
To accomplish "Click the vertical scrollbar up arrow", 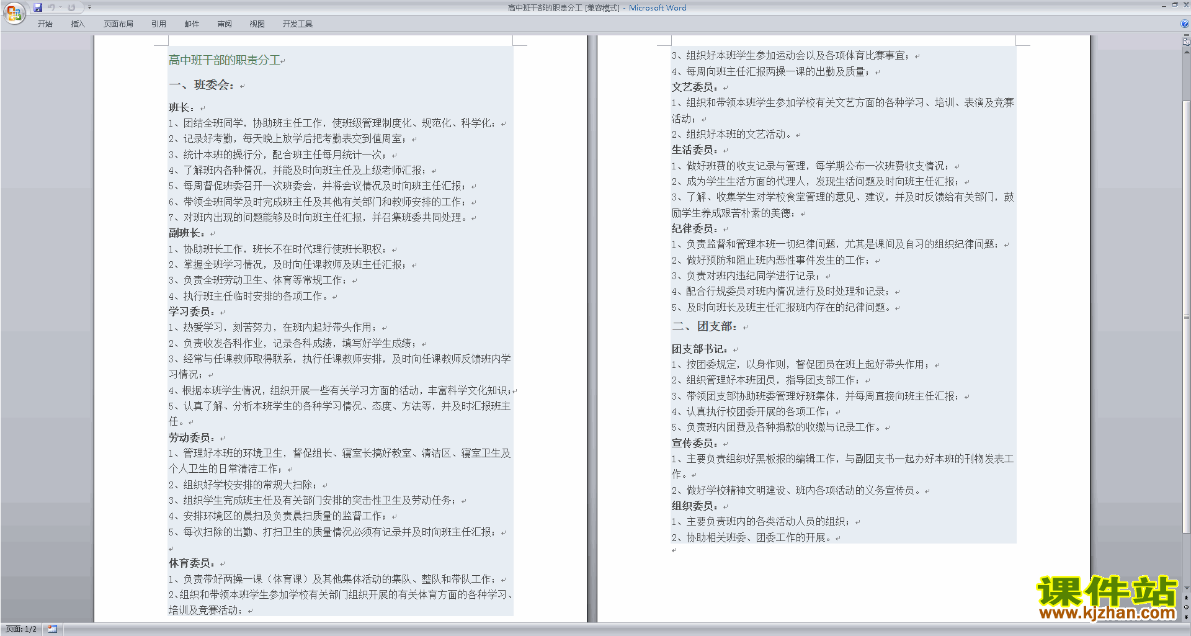I will tap(1187, 52).
